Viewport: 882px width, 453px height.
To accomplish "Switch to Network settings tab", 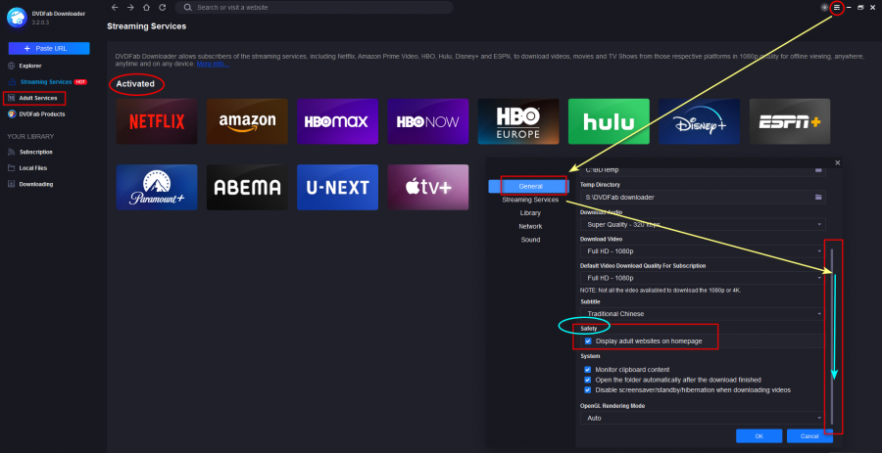I will click(x=530, y=226).
